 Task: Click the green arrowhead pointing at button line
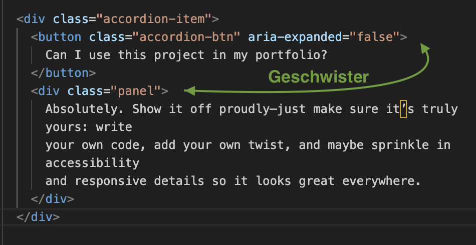pyautogui.click(x=425, y=47)
